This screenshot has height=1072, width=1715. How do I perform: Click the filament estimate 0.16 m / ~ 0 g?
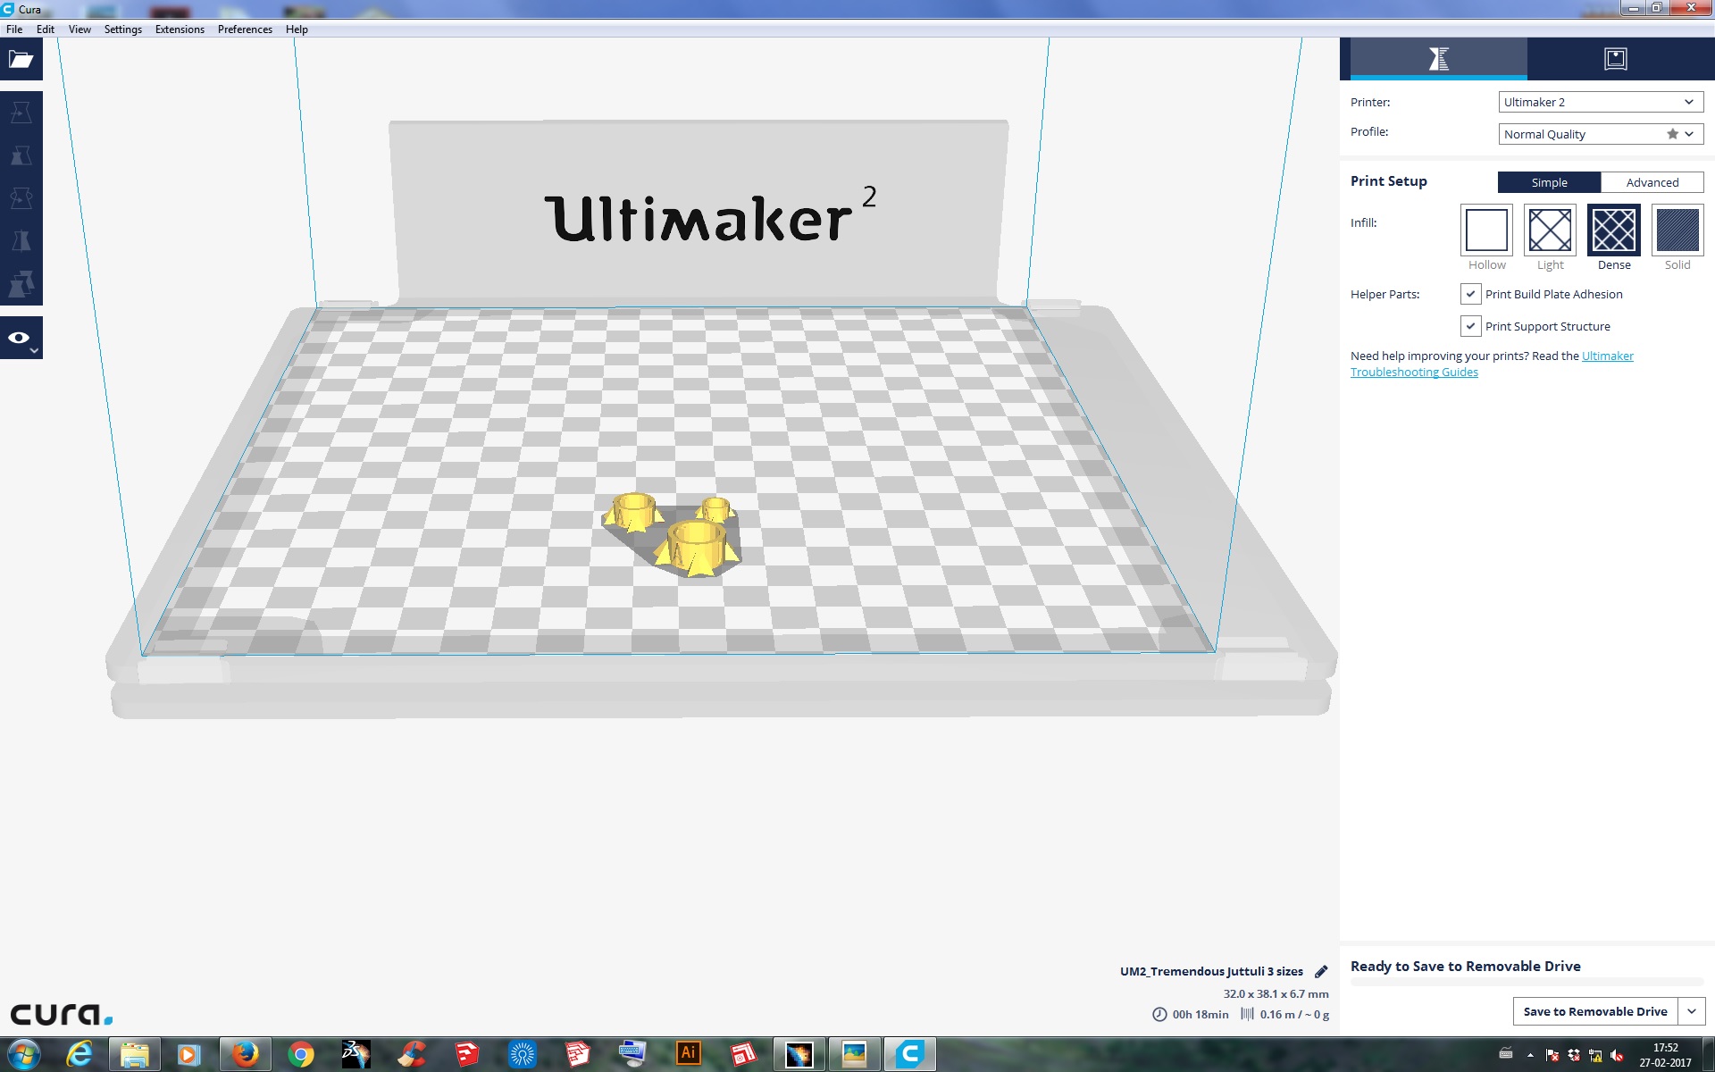point(1294,1015)
